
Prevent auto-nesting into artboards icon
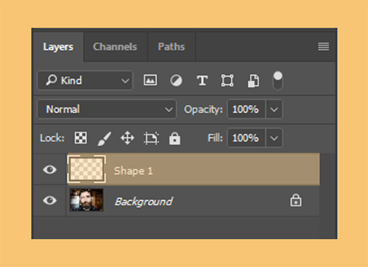tap(151, 138)
